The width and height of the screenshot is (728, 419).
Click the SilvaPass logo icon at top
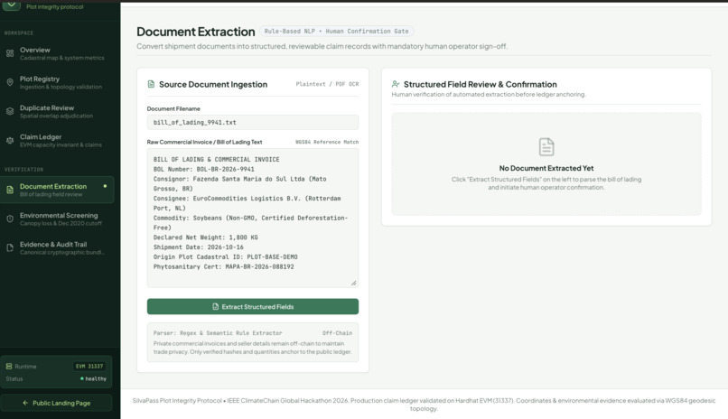coord(11,5)
